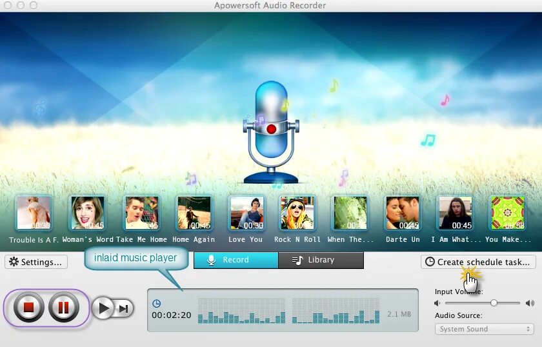542x347 pixels.
Task: Click the audio level equalizer display
Action: point(288,310)
